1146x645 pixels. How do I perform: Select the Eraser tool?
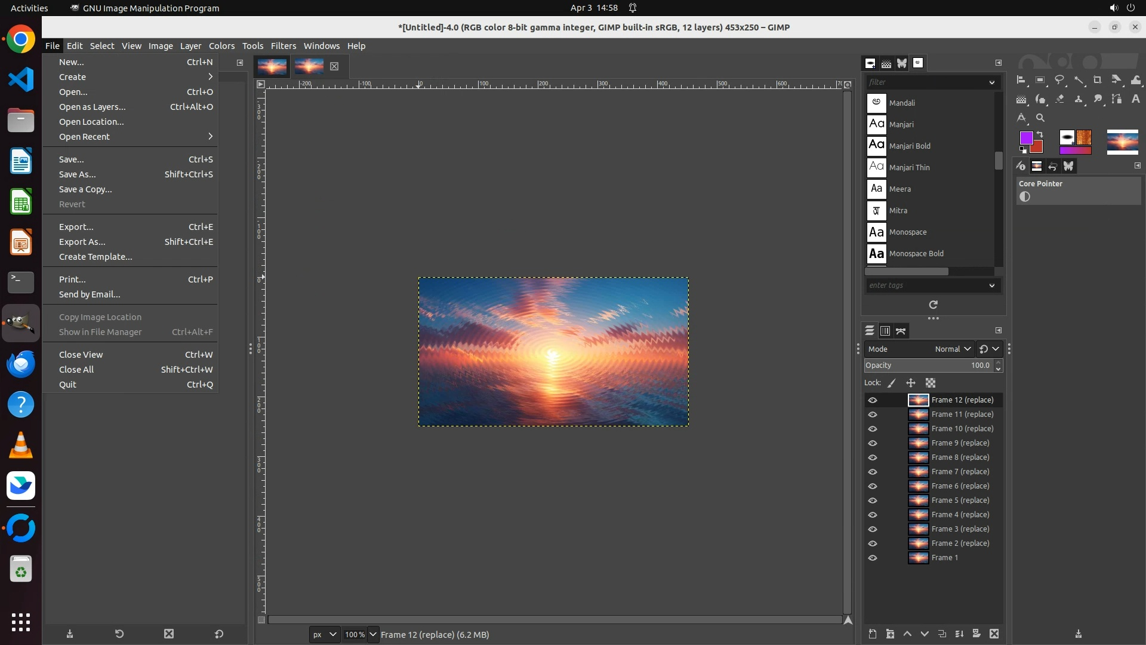pyautogui.click(x=1059, y=99)
